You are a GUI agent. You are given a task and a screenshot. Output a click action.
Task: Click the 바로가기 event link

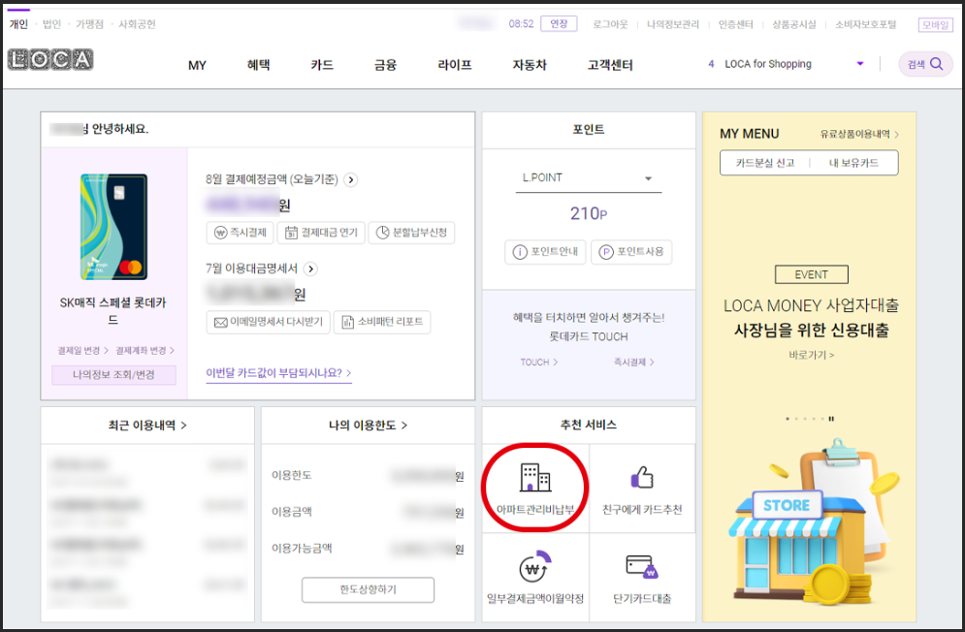pyautogui.click(x=811, y=355)
